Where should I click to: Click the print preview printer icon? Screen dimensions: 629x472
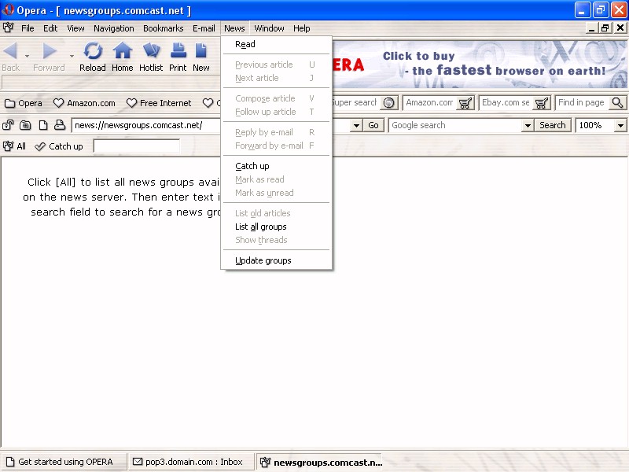(x=60, y=125)
